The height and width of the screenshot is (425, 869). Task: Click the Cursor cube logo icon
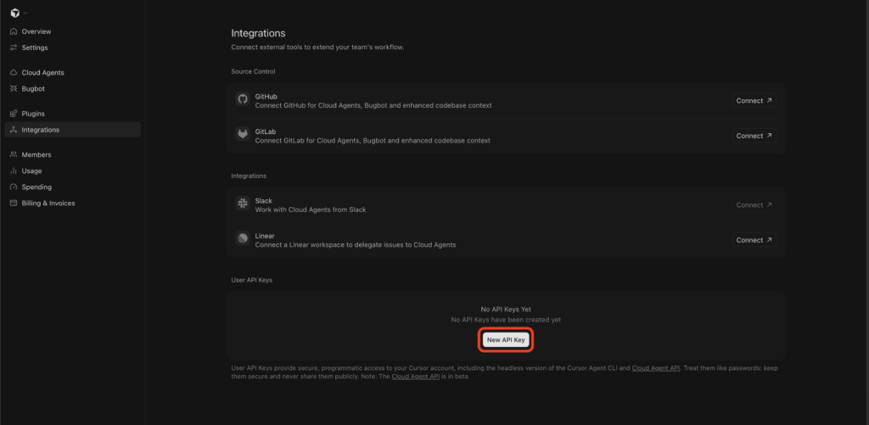[15, 14]
